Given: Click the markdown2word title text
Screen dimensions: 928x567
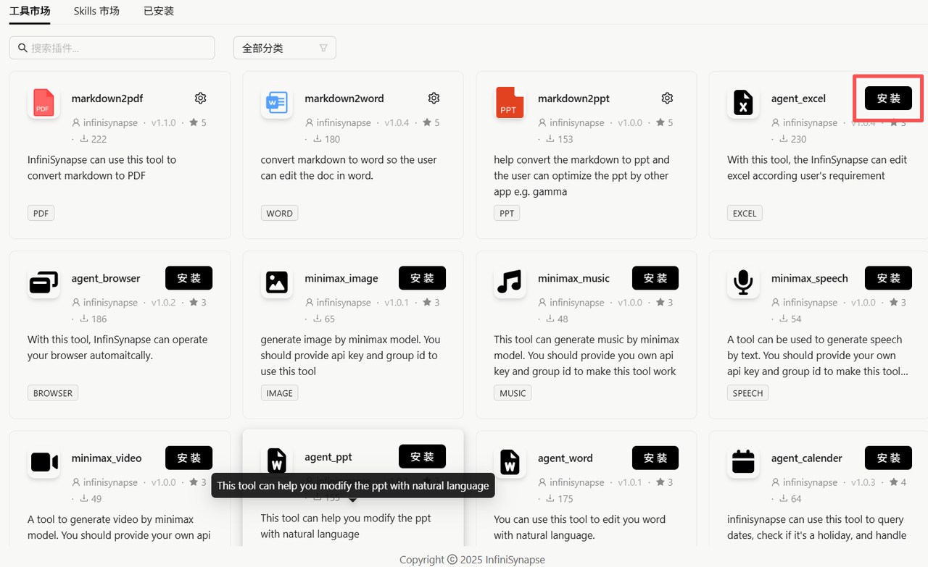Looking at the screenshot, I should (x=344, y=98).
